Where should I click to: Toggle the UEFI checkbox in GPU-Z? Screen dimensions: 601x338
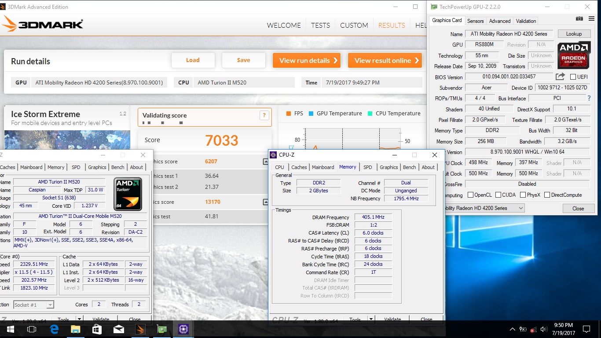click(573, 77)
